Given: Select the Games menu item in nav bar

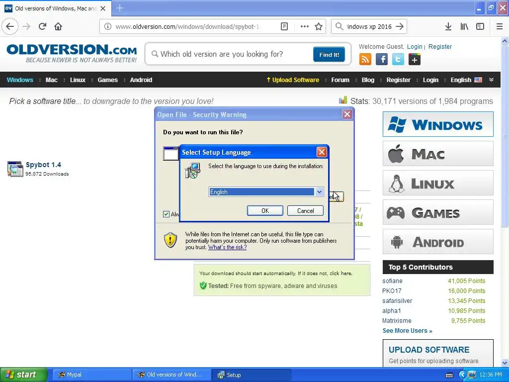Looking at the screenshot, I should tap(108, 80).
